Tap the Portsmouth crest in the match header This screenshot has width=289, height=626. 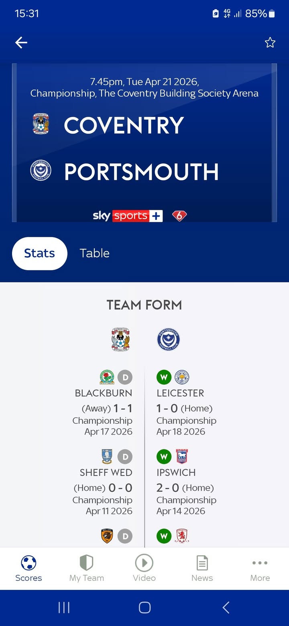pyautogui.click(x=41, y=171)
